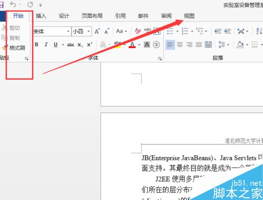
Task: Open the 邮件 tab
Action: [144, 16]
